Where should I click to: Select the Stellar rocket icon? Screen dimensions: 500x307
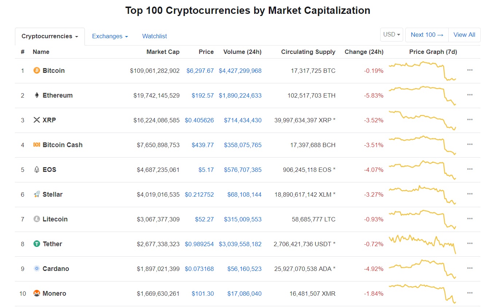36,194
